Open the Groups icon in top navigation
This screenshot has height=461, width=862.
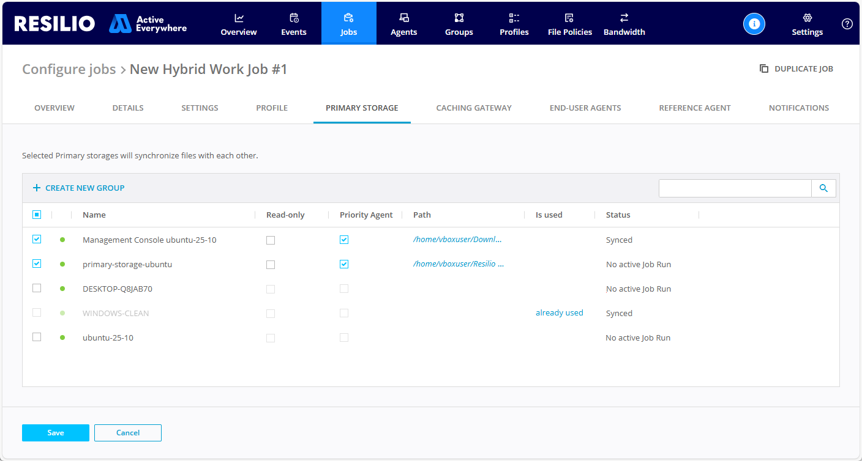pyautogui.click(x=459, y=18)
